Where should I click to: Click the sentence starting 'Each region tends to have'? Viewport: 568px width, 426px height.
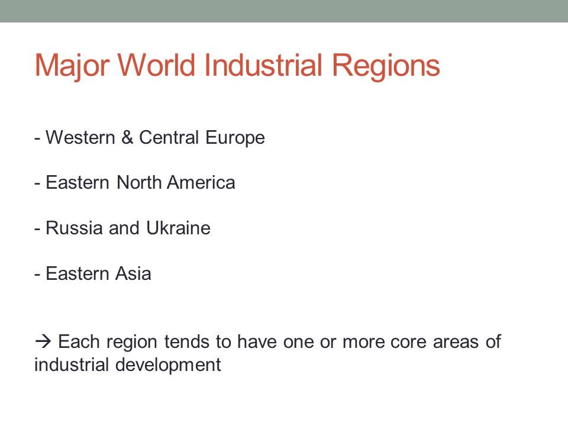click(x=267, y=353)
